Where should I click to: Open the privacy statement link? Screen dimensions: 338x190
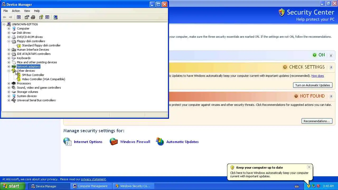[93, 179]
